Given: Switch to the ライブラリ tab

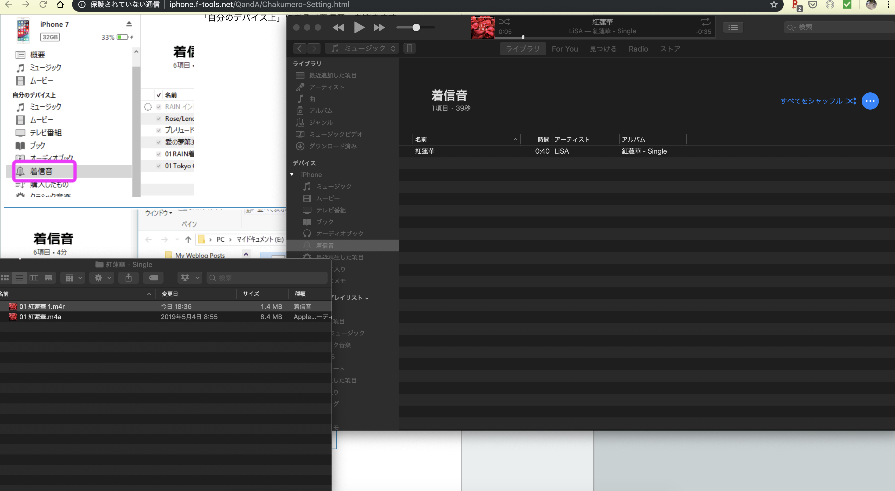Looking at the screenshot, I should tap(523, 49).
